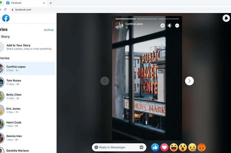Open the notifications bell
231x153 pixels.
click(x=226, y=18)
